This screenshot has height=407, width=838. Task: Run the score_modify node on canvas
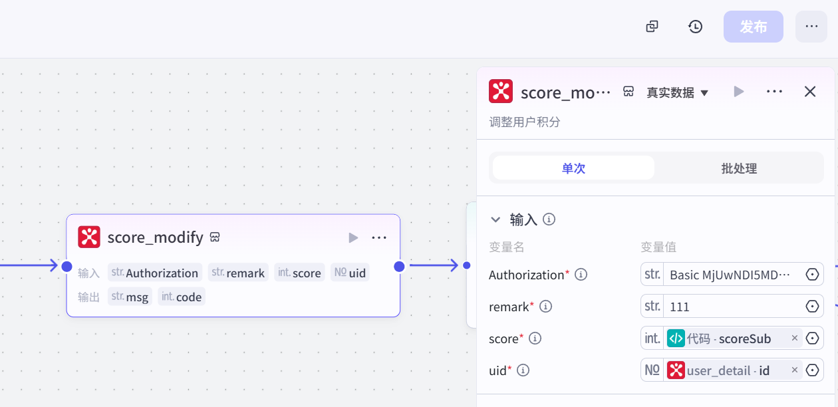[353, 237]
